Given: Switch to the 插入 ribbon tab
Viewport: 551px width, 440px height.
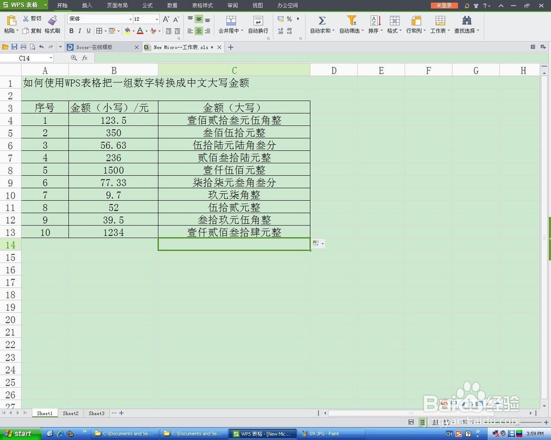Looking at the screenshot, I should (x=86, y=5).
